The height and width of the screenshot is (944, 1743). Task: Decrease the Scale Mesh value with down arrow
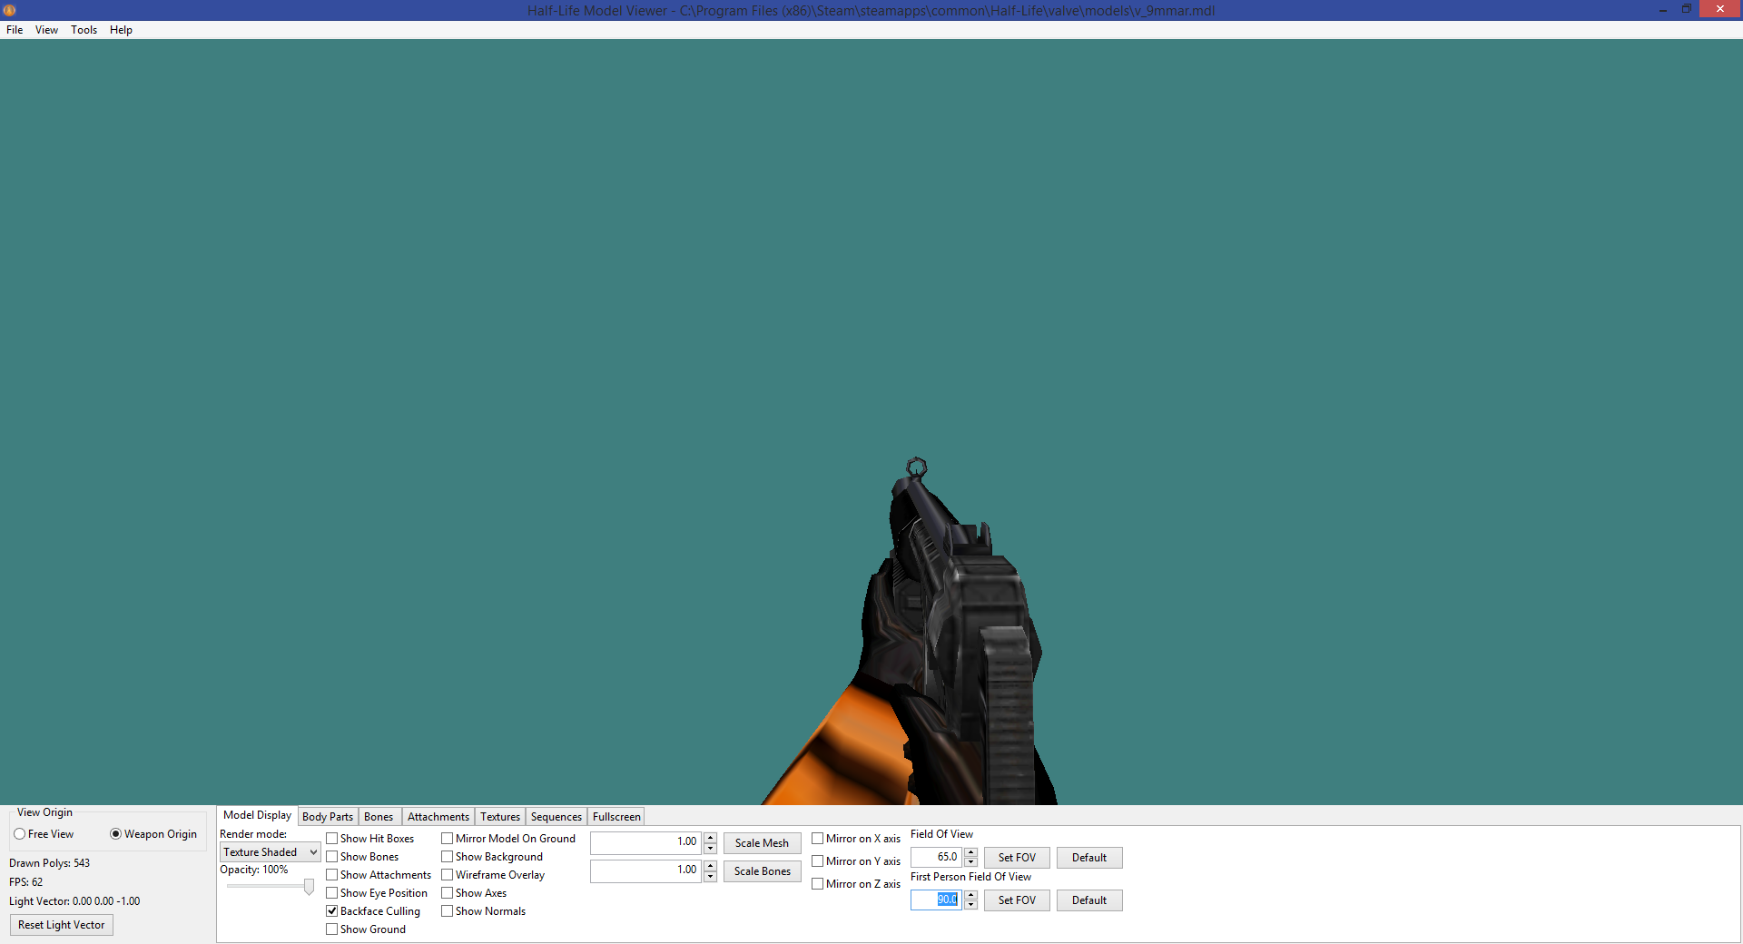(710, 848)
